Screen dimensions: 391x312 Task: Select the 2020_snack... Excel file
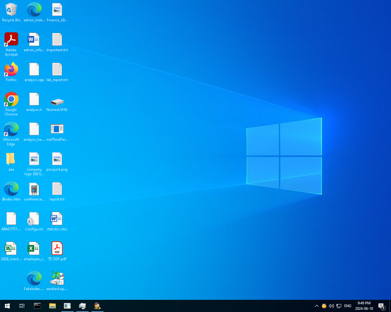tap(11, 251)
